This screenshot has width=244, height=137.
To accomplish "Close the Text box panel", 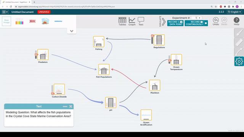I will coord(71,107).
